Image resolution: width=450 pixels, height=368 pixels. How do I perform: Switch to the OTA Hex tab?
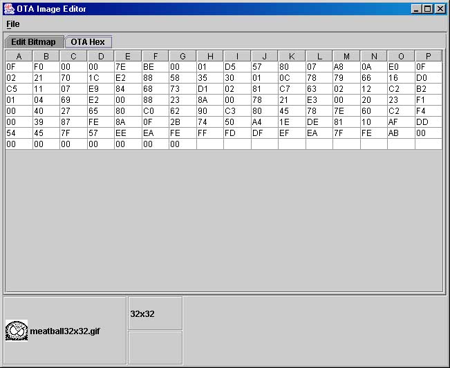tap(88, 42)
